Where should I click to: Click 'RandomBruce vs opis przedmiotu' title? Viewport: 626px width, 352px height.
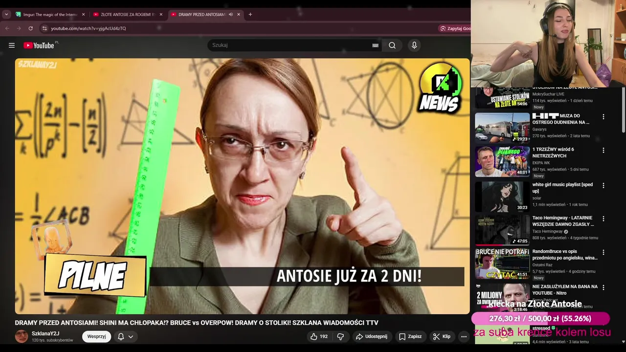tap(565, 255)
